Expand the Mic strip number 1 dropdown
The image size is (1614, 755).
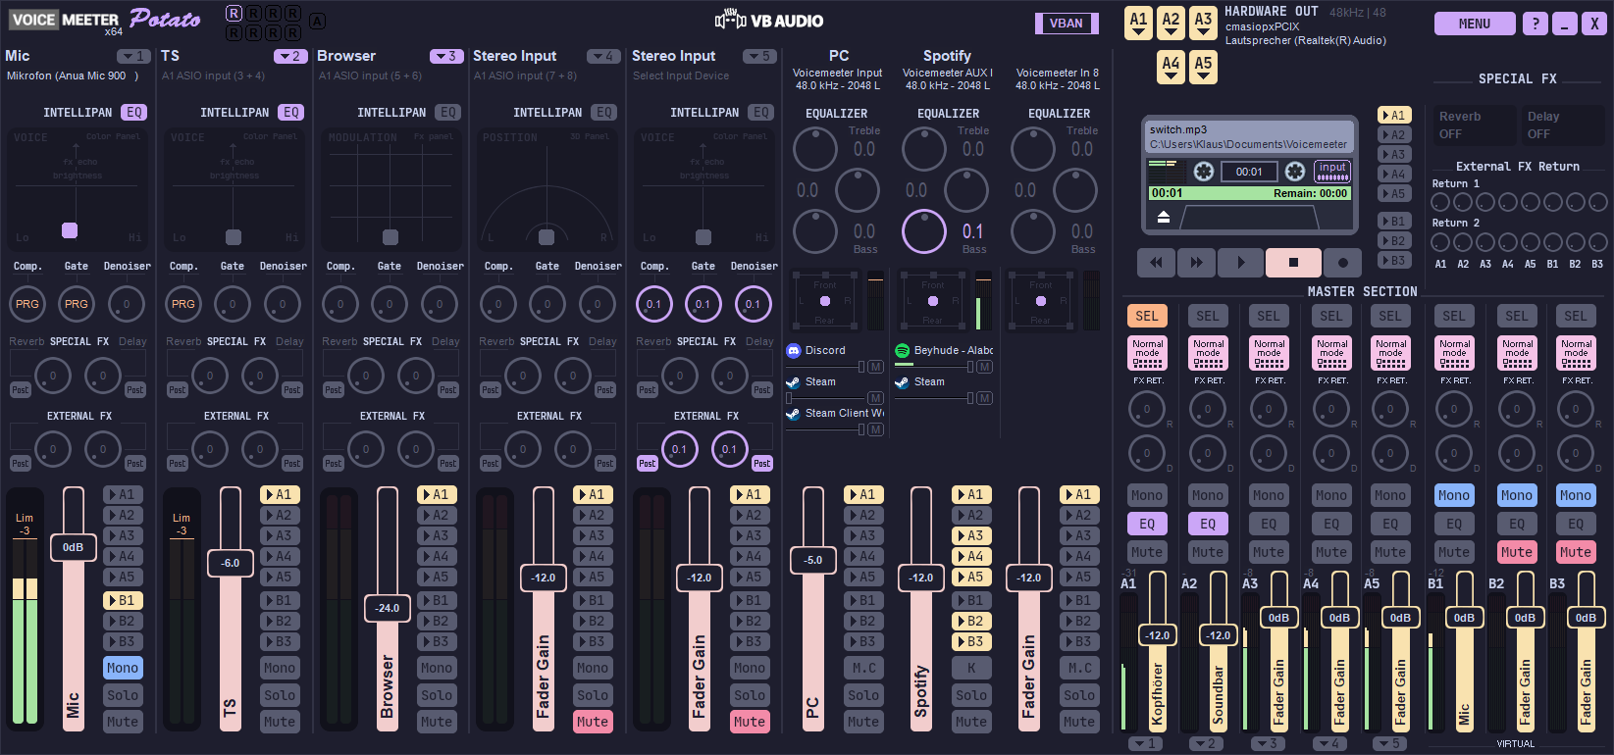133,56
